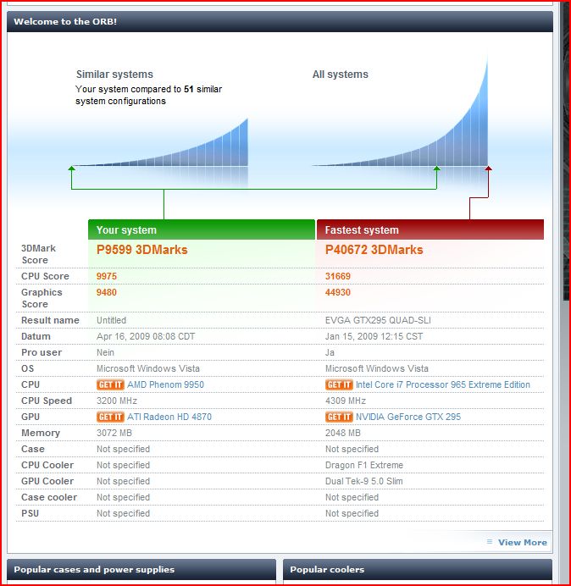Click the Similar systems heading
The width and height of the screenshot is (571, 586).
114,74
